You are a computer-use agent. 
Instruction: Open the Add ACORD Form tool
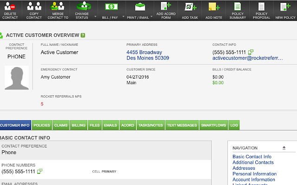click(166, 7)
